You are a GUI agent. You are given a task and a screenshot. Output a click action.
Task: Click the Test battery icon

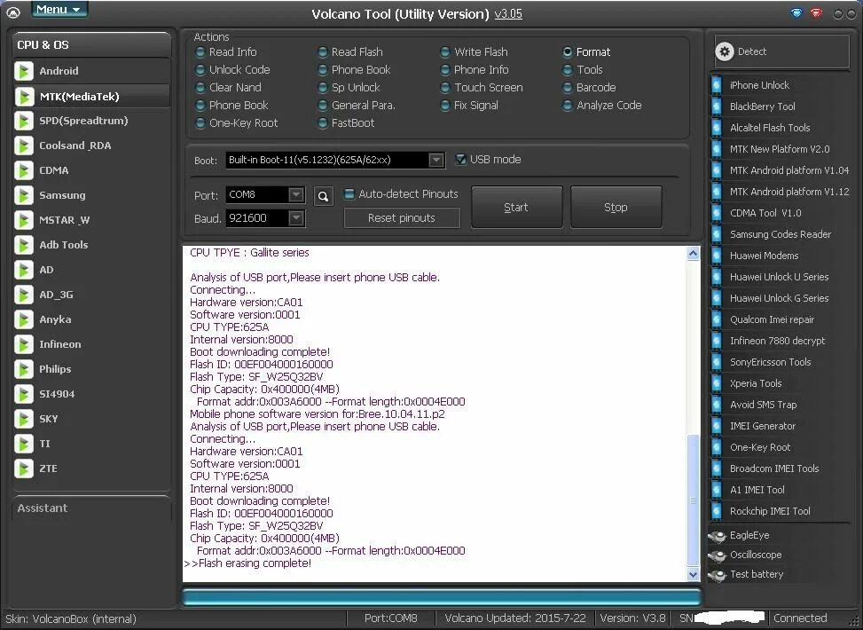point(718,575)
